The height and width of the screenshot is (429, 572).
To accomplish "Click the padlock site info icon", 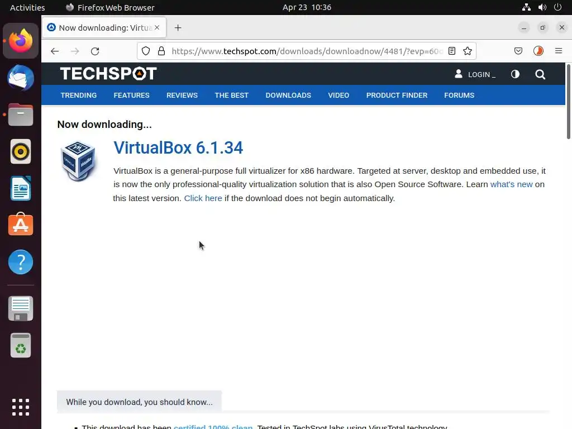I will tap(161, 51).
